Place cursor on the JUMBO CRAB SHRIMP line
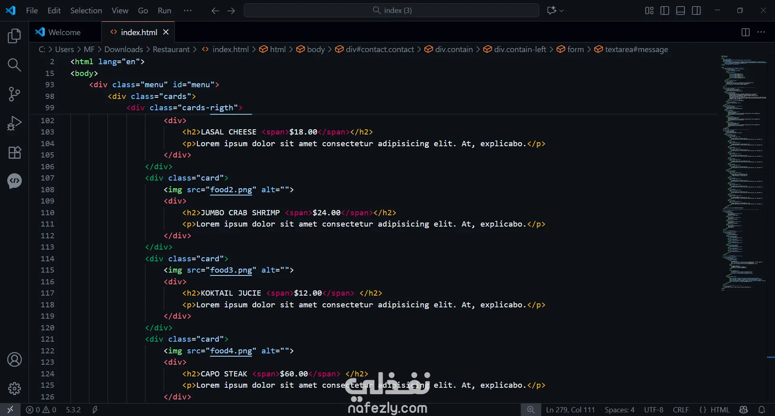The image size is (775, 416). [x=289, y=212]
